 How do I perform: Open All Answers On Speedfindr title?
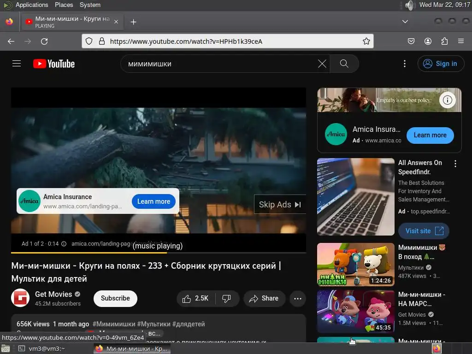420,167
